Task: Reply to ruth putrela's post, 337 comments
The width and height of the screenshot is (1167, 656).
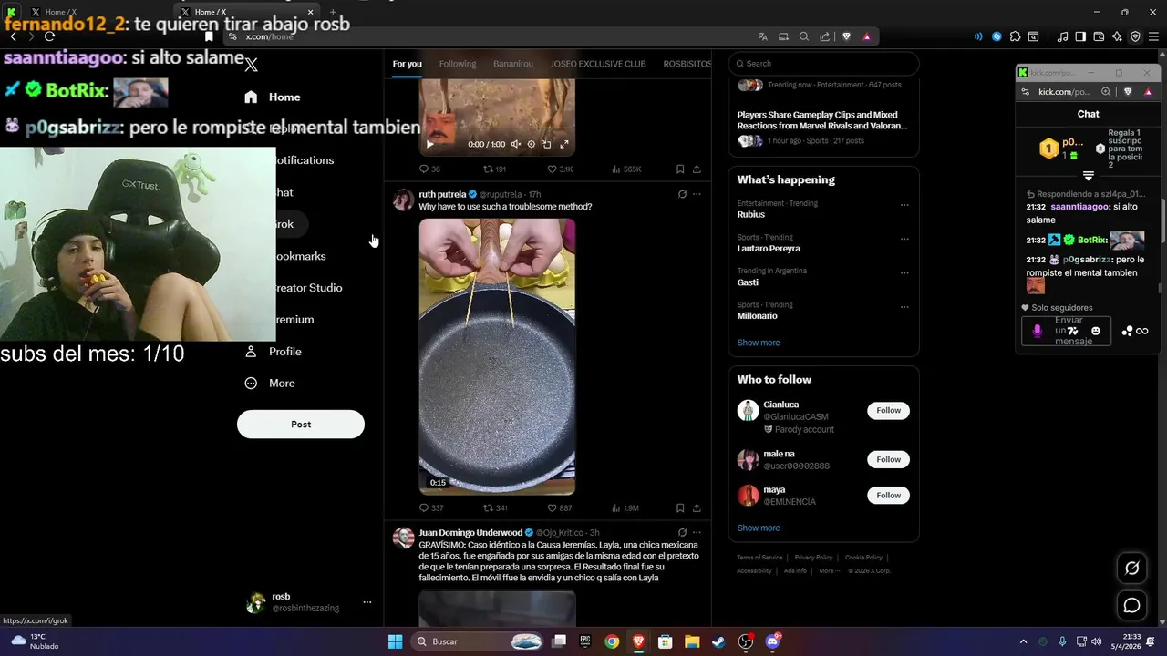Action: (x=431, y=508)
